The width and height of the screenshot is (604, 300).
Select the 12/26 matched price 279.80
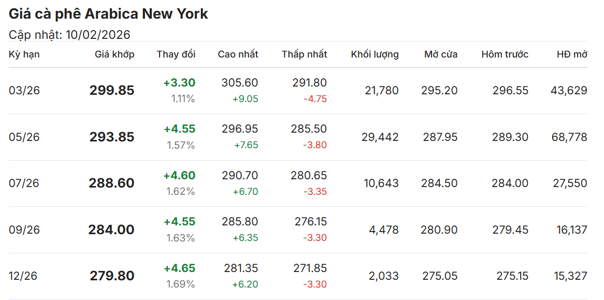[112, 276]
